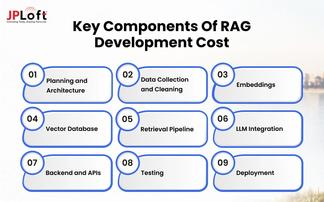Select the "Deployment" label
Screen dimensions: 324x202
click(255, 173)
